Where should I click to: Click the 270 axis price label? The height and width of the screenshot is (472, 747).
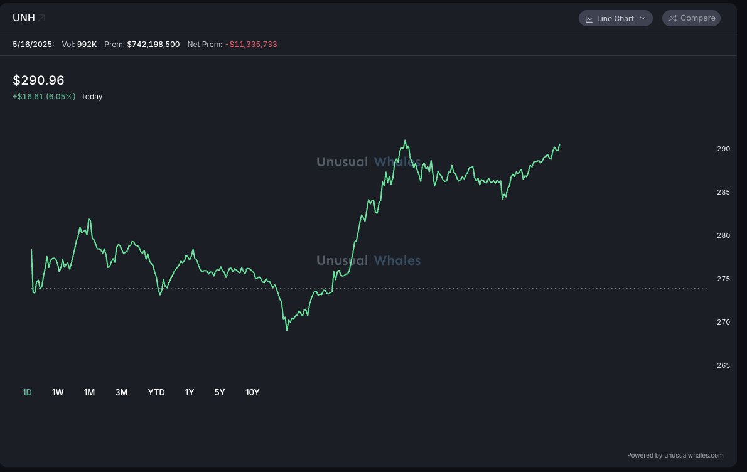pos(723,323)
